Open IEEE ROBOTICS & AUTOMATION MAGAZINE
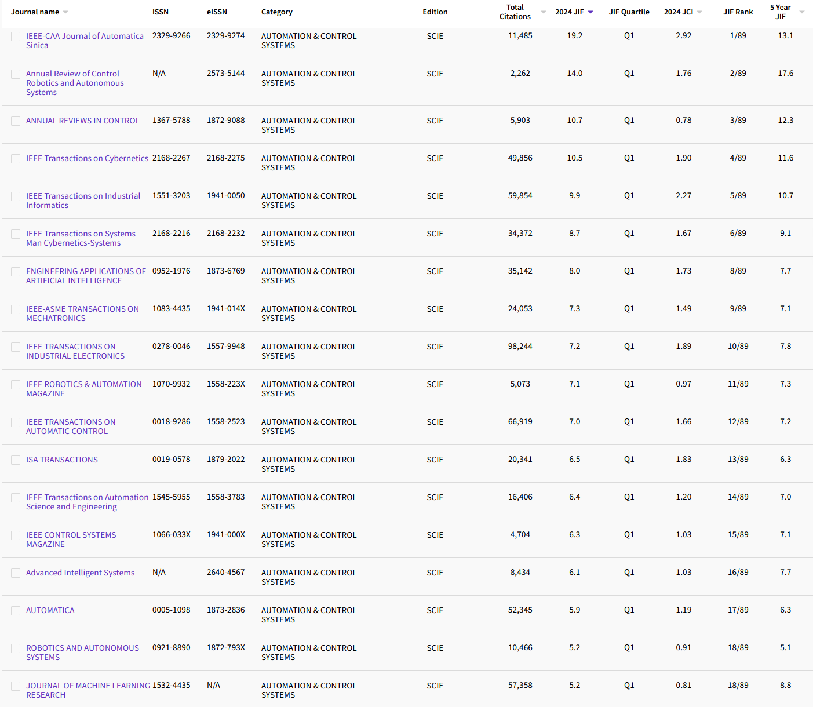The width and height of the screenshot is (813, 707). [x=83, y=389]
